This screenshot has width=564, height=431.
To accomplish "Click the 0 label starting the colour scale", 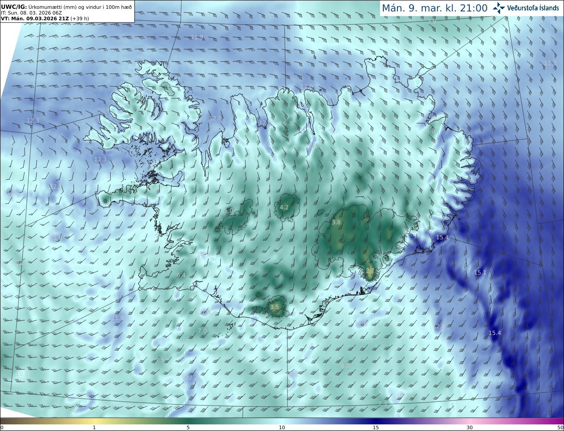I will point(2,427).
